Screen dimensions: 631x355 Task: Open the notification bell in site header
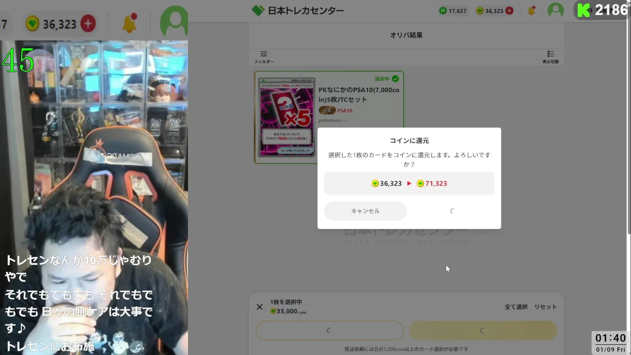pyautogui.click(x=531, y=10)
